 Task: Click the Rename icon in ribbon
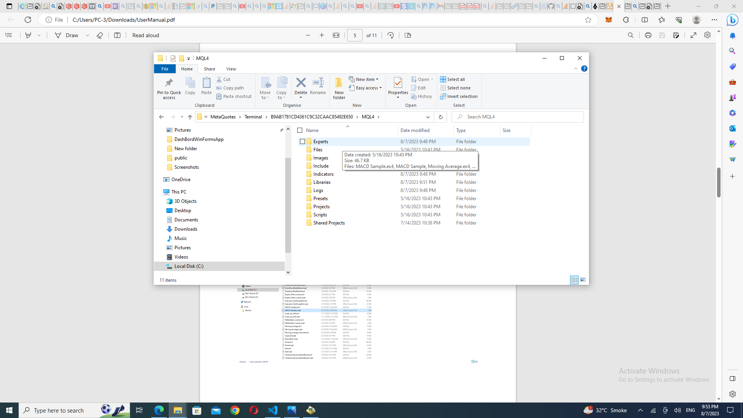[318, 83]
